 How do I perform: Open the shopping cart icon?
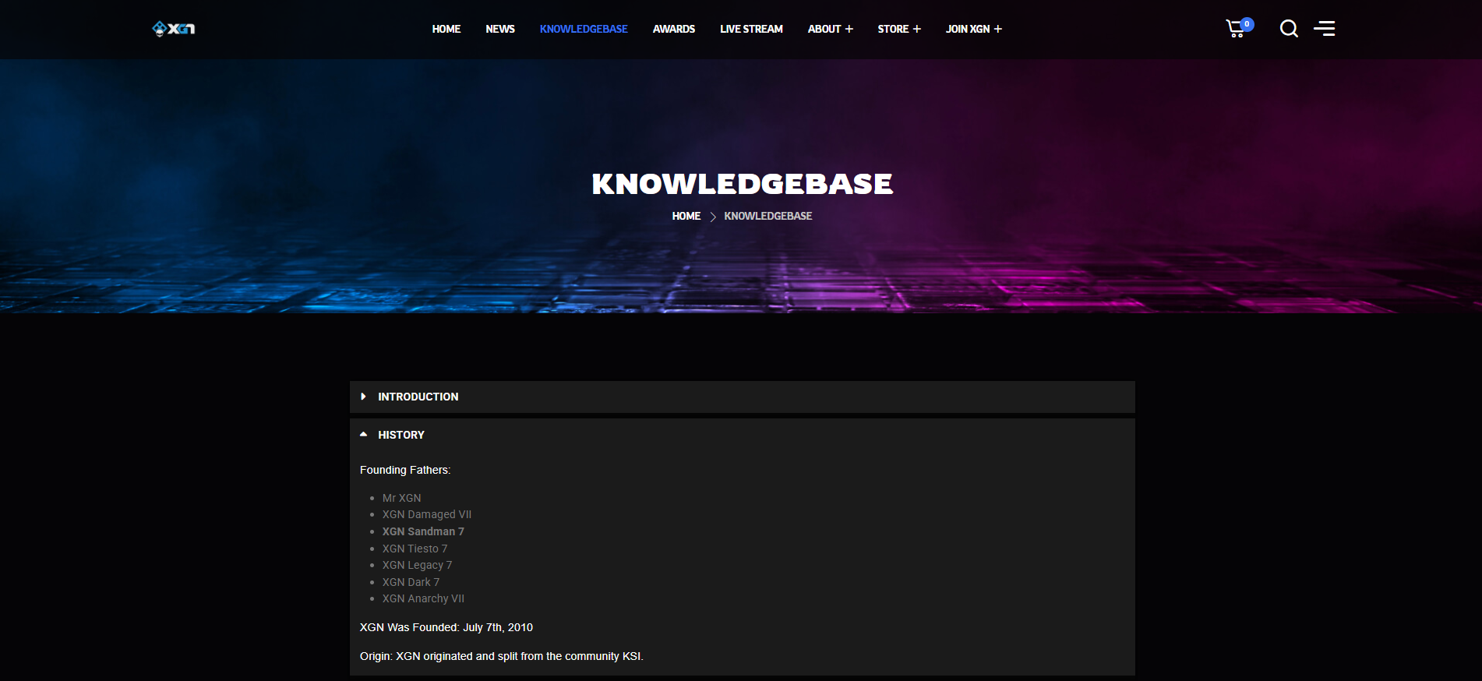click(1235, 30)
